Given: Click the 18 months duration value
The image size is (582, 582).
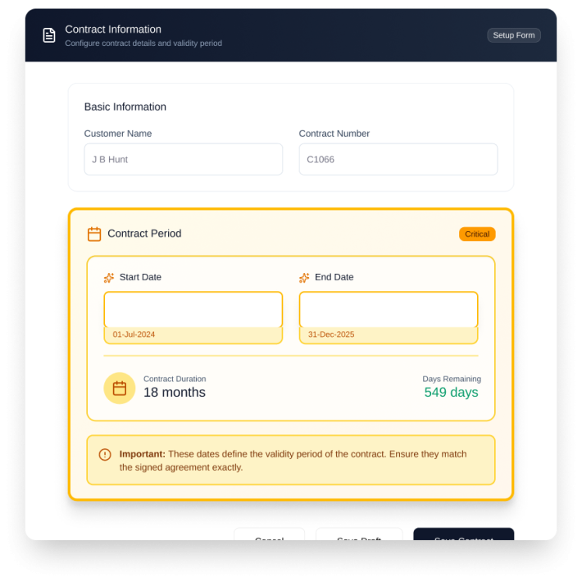Looking at the screenshot, I should [x=175, y=393].
